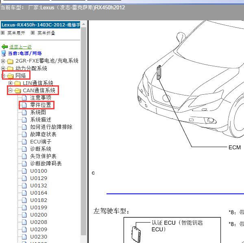Select the 网络 folder label
The image size is (244, 243).
point(21,76)
